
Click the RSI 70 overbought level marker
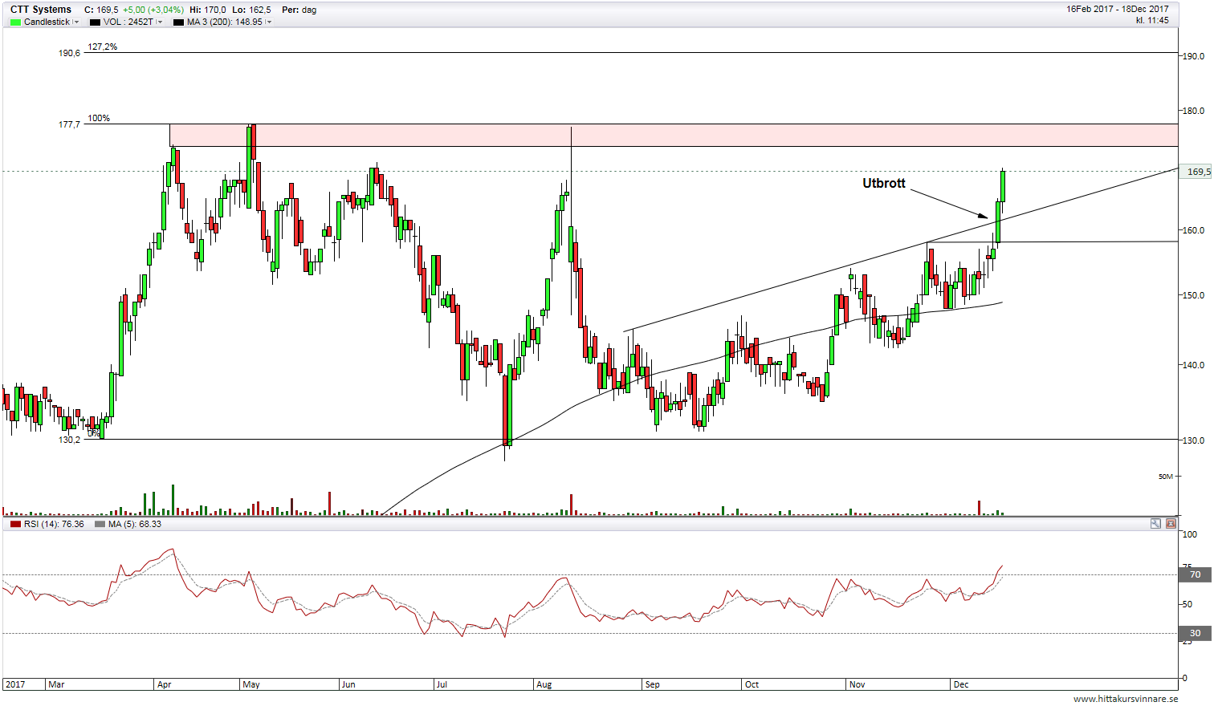click(1195, 574)
